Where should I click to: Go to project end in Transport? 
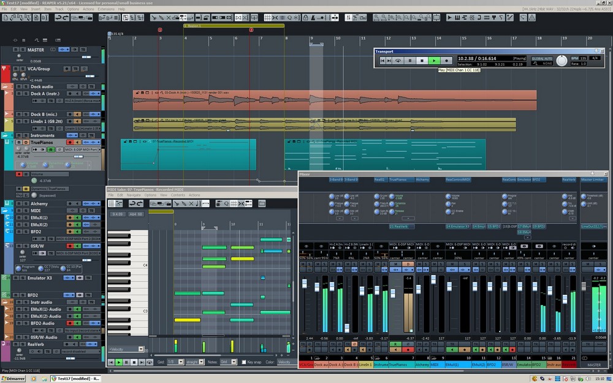pyautogui.click(x=389, y=61)
